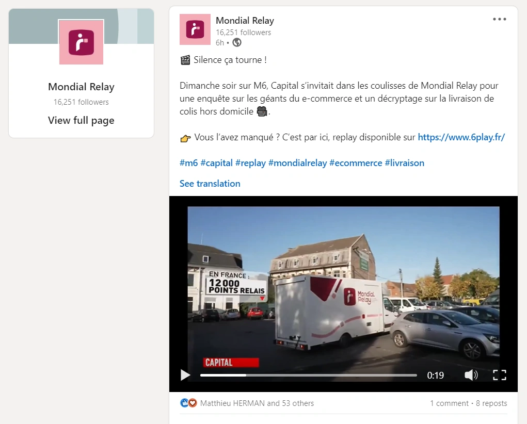Screen dimensions: 527x424
Task: Open the #replay hashtag
Action: coord(250,163)
